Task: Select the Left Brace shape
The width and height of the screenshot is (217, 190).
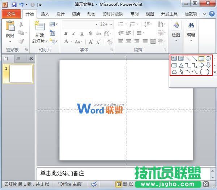Action: pos(201,72)
